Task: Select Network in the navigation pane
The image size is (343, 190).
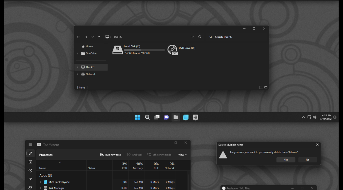Action: click(x=91, y=74)
